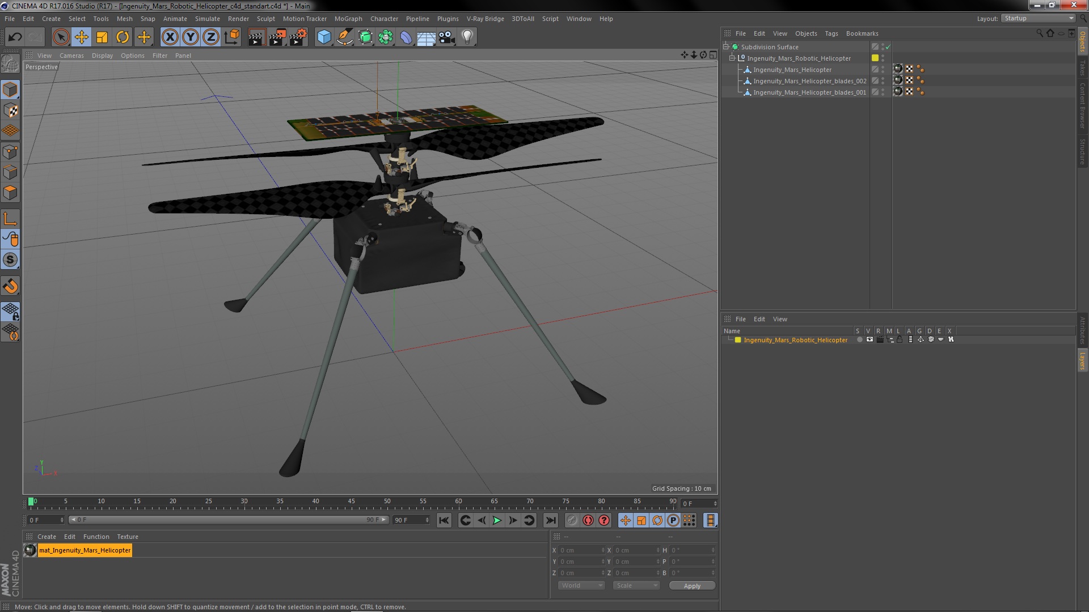The image size is (1089, 612).
Task: Click the Undo arrow icon
Action: pos(15,37)
